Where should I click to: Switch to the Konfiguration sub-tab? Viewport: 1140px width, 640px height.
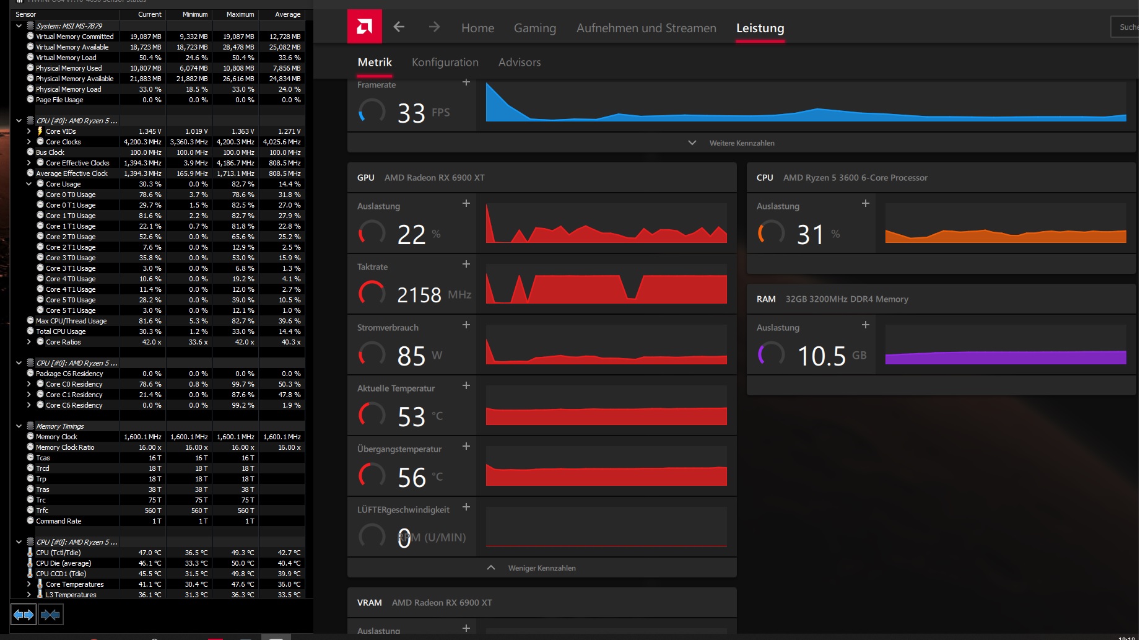445,62
